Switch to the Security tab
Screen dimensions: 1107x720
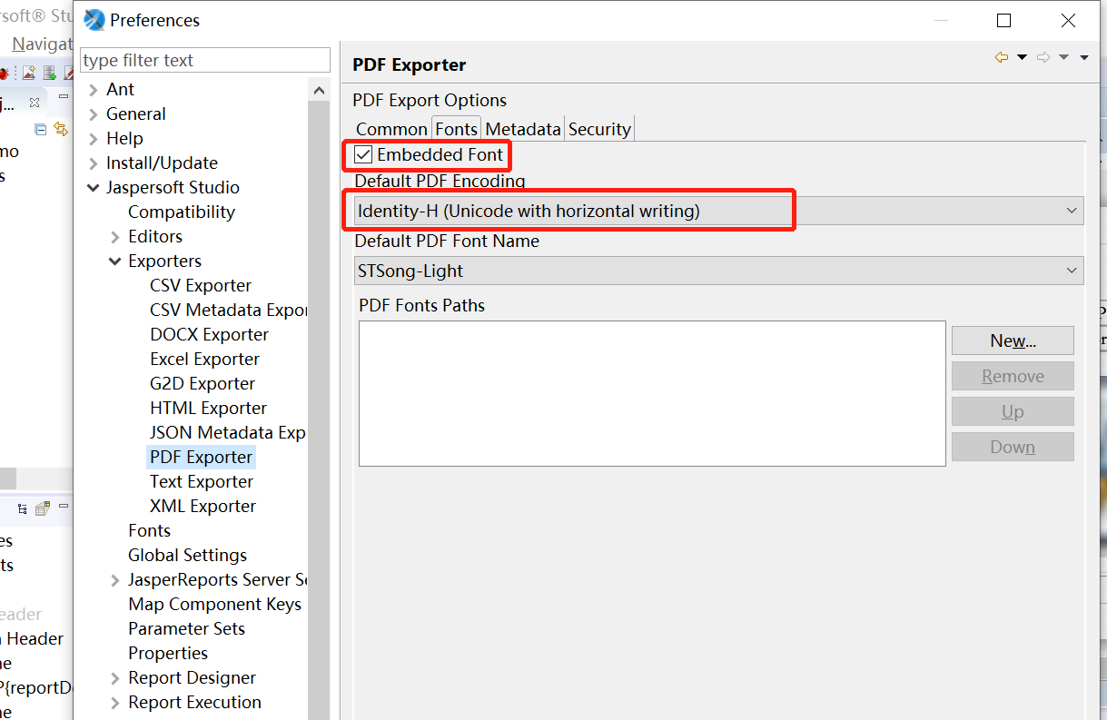click(x=599, y=129)
